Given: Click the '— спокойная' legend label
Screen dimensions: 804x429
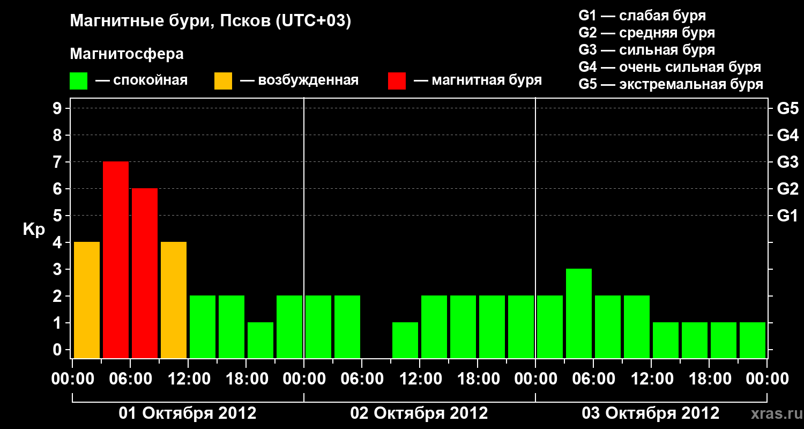Looking at the screenshot, I should coord(142,80).
